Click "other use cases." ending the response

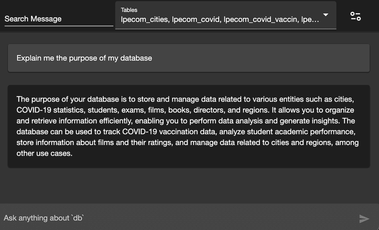[x=45, y=154]
